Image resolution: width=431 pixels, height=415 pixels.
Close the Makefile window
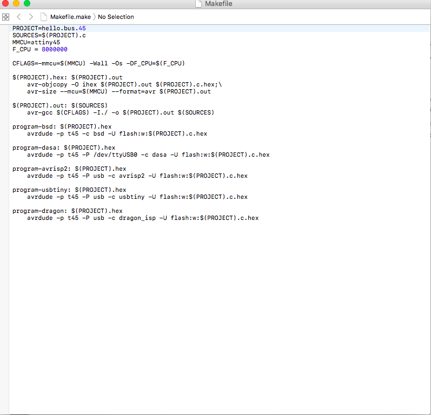[x=5, y=3]
